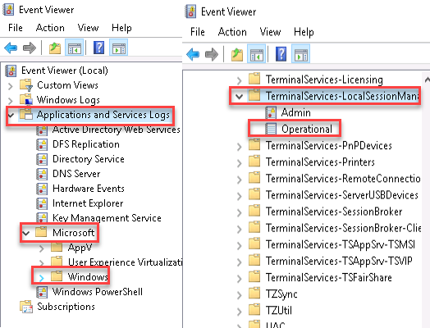Click Back arrow in left Event Viewer toolbar
The width and height of the screenshot is (430, 328).
point(11,48)
